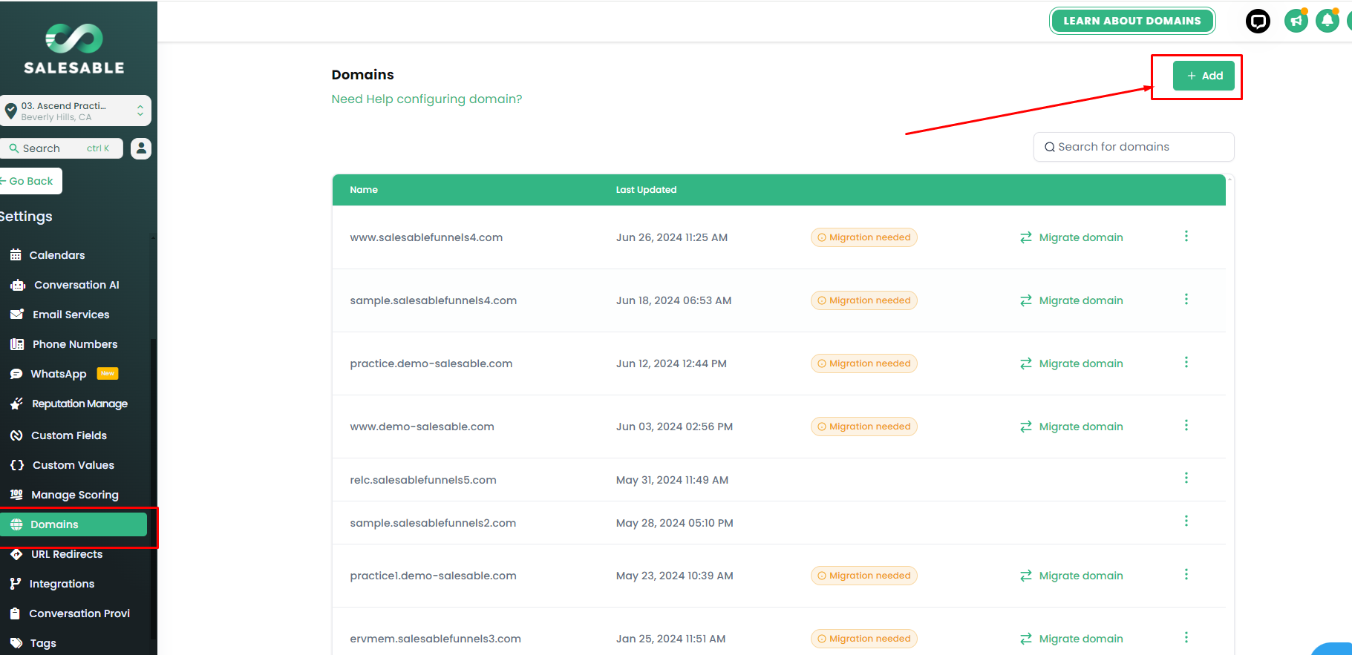
Task: Click the date Jun 26, 2024 11:25 AM
Action: pos(672,237)
